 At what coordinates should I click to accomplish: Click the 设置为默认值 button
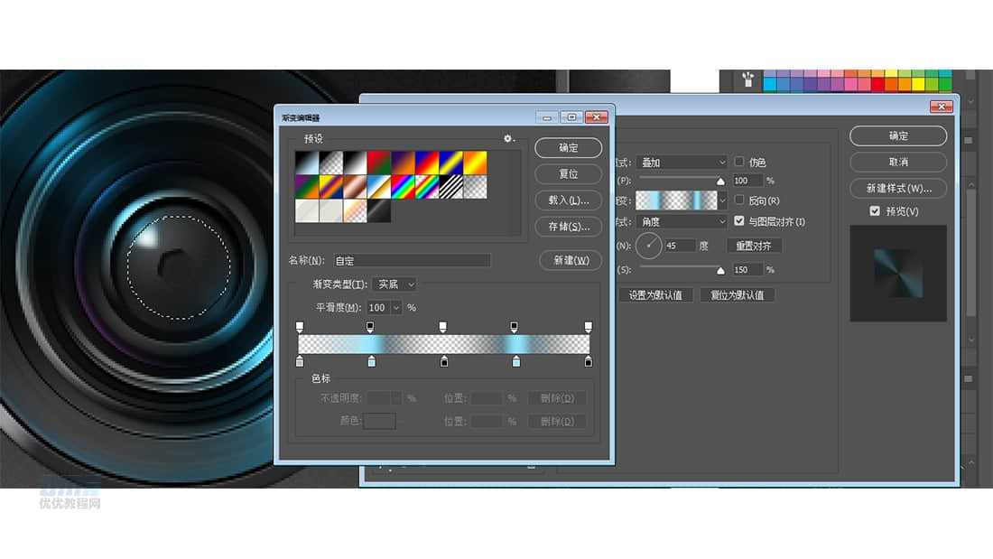655,295
